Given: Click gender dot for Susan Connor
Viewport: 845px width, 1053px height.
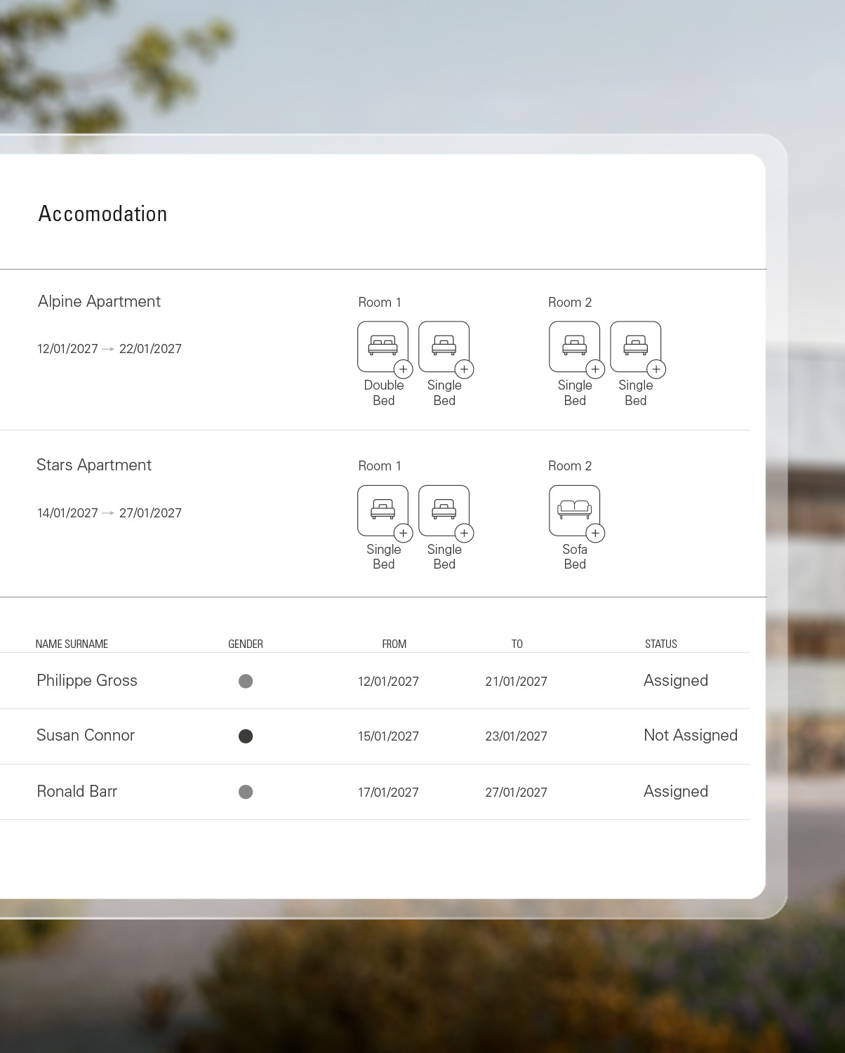Looking at the screenshot, I should (x=246, y=736).
